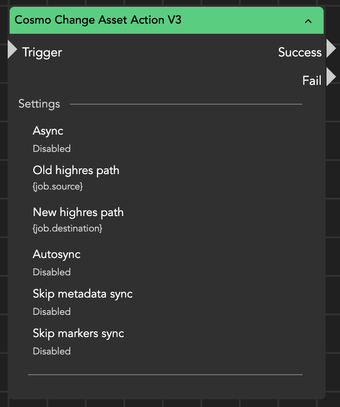Click the Fail output port arrow
The width and height of the screenshot is (340, 407).
pyautogui.click(x=331, y=77)
